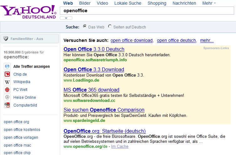This screenshot has height=155, width=236.
Task: Click the Wikipedia W icon
Action: click(7, 82)
